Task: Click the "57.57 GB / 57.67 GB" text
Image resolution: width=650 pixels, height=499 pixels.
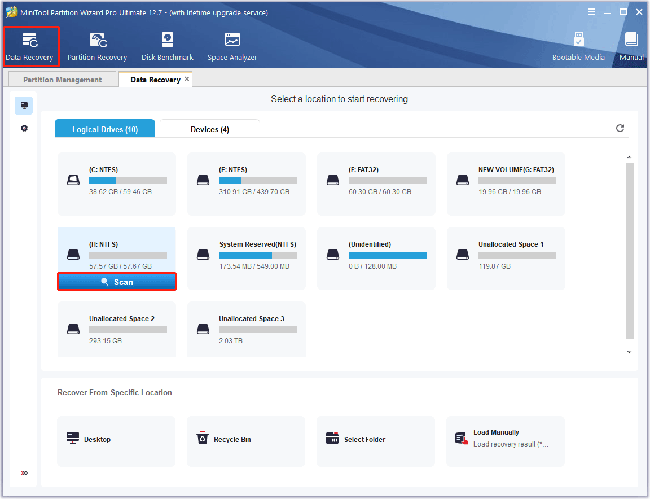Action: click(x=120, y=266)
